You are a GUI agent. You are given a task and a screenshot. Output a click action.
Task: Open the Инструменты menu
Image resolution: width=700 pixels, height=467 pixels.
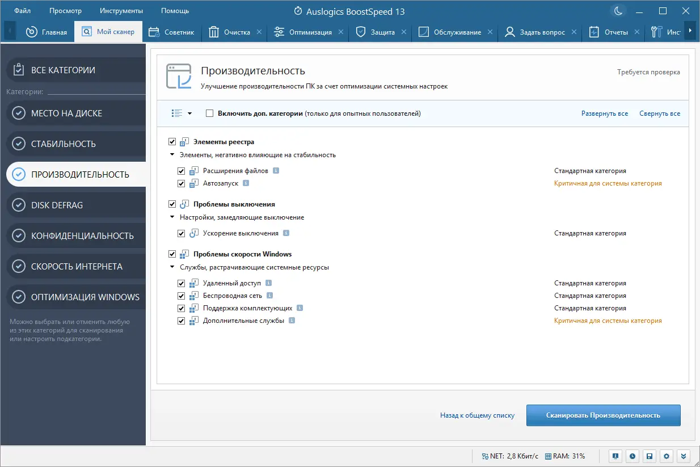[121, 11]
